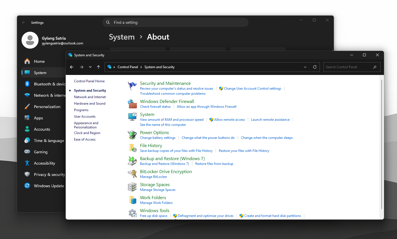The height and width of the screenshot is (239, 397).
Task: Open Clock and Region category
Action: (x=87, y=133)
